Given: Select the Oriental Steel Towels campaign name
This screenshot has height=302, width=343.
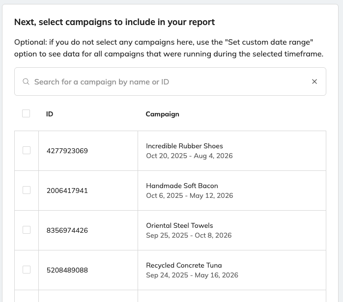Looking at the screenshot, I should [x=179, y=225].
